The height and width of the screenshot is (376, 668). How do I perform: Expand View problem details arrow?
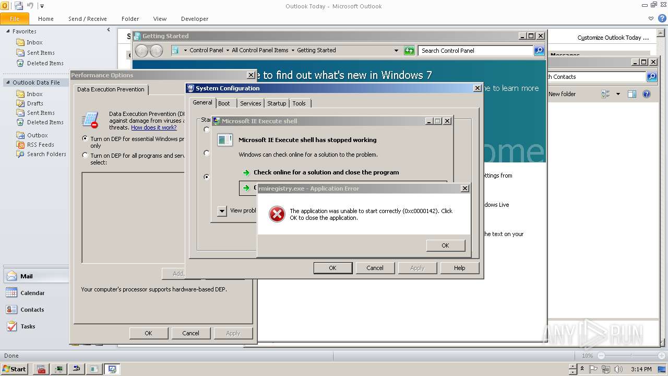(x=222, y=211)
